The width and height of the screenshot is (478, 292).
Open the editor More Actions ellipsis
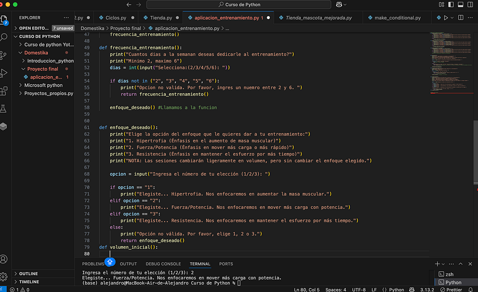[470, 17]
